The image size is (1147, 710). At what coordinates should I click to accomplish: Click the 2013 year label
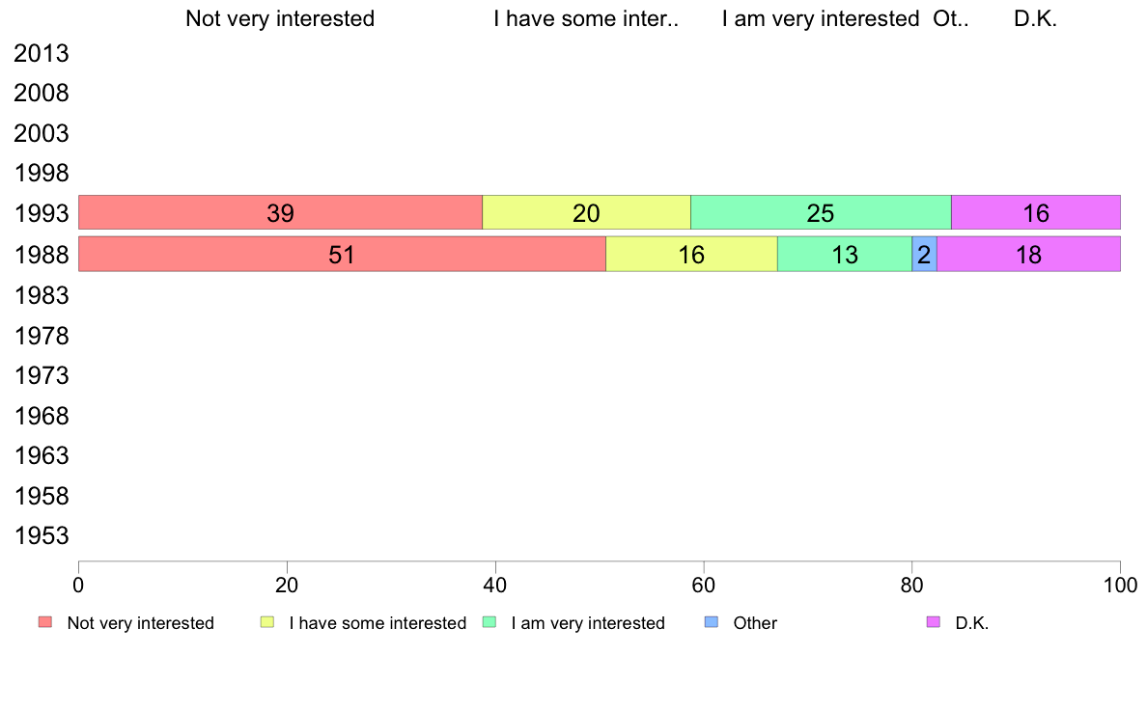point(41,53)
